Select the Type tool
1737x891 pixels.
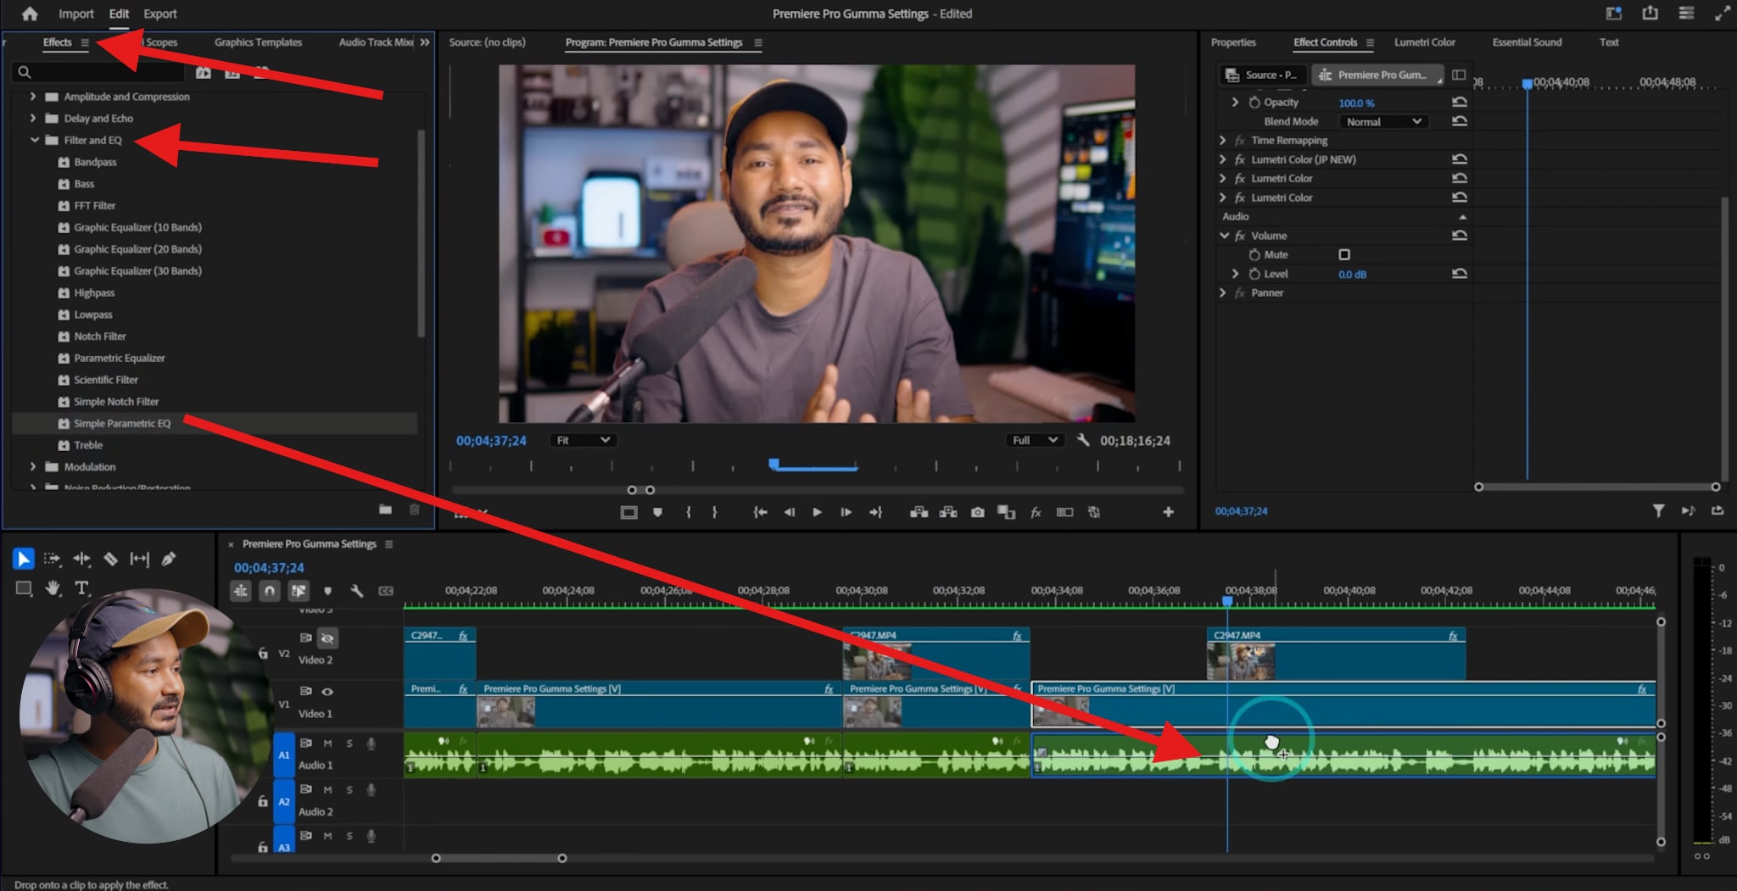81,588
